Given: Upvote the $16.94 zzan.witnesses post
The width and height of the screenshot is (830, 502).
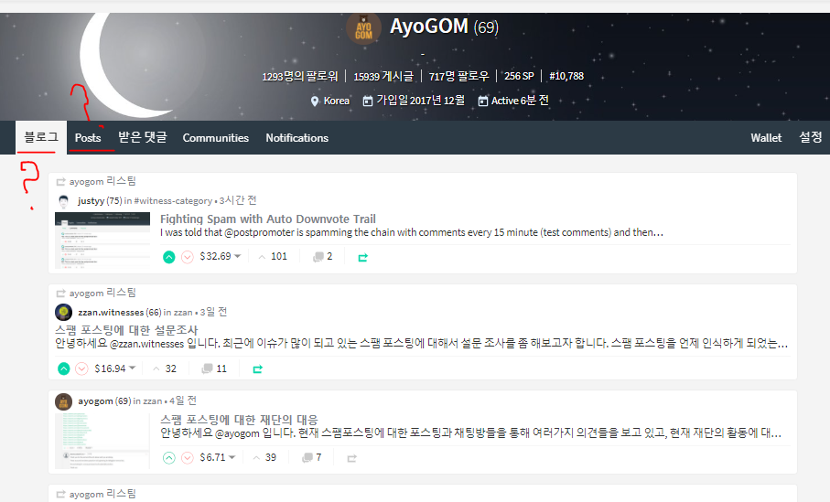Looking at the screenshot, I should click(63, 368).
